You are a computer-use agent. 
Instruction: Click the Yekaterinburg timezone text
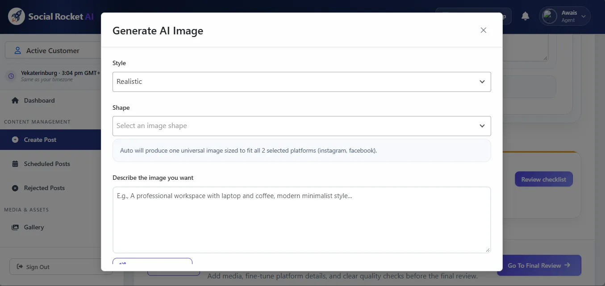tap(60, 73)
